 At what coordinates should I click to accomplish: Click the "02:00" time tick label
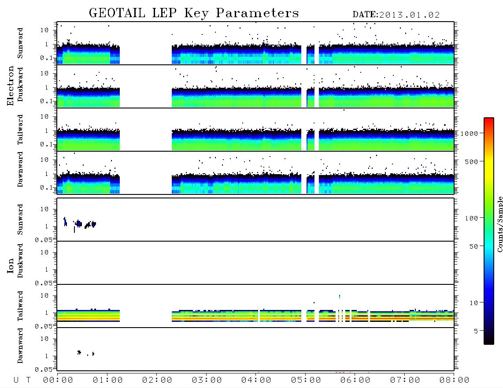[157, 381]
